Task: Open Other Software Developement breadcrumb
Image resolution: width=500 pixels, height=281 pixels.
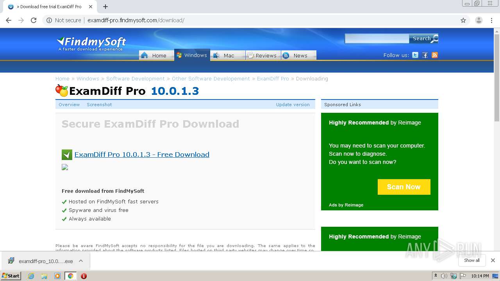Action: pos(211,78)
